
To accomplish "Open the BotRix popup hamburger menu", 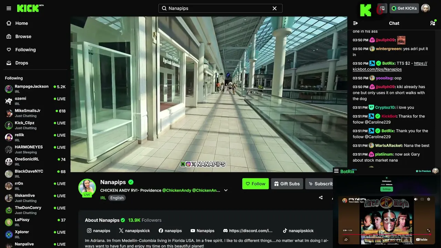I will [336, 171].
